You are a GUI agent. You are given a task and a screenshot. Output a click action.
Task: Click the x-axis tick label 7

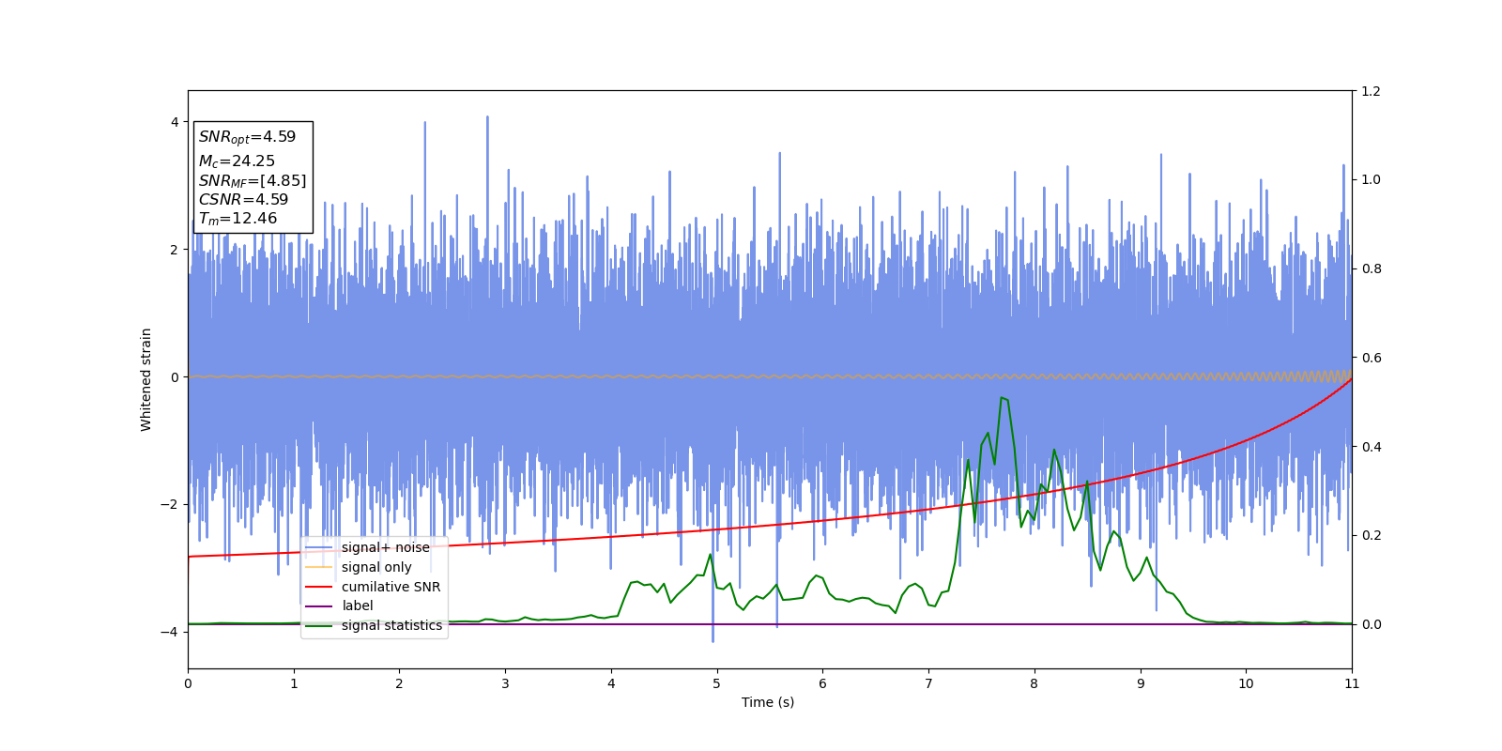click(x=928, y=683)
